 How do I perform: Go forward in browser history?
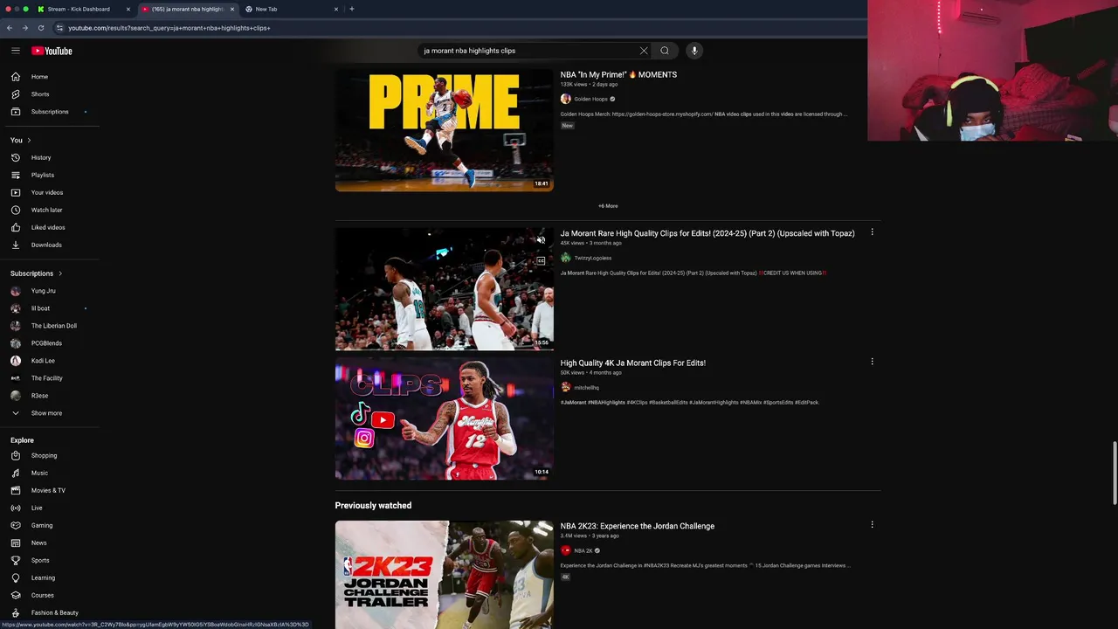[24, 28]
